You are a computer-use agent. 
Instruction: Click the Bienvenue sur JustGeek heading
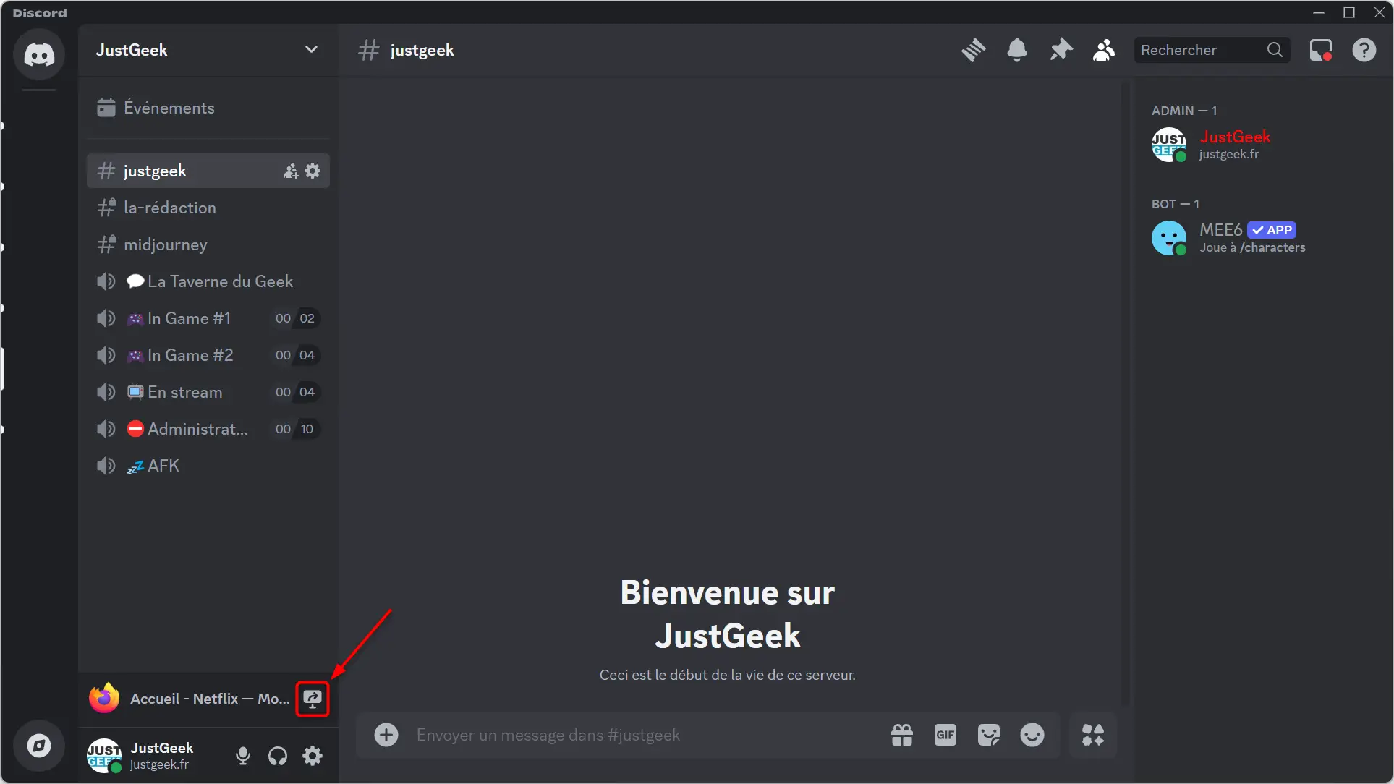coord(728,614)
